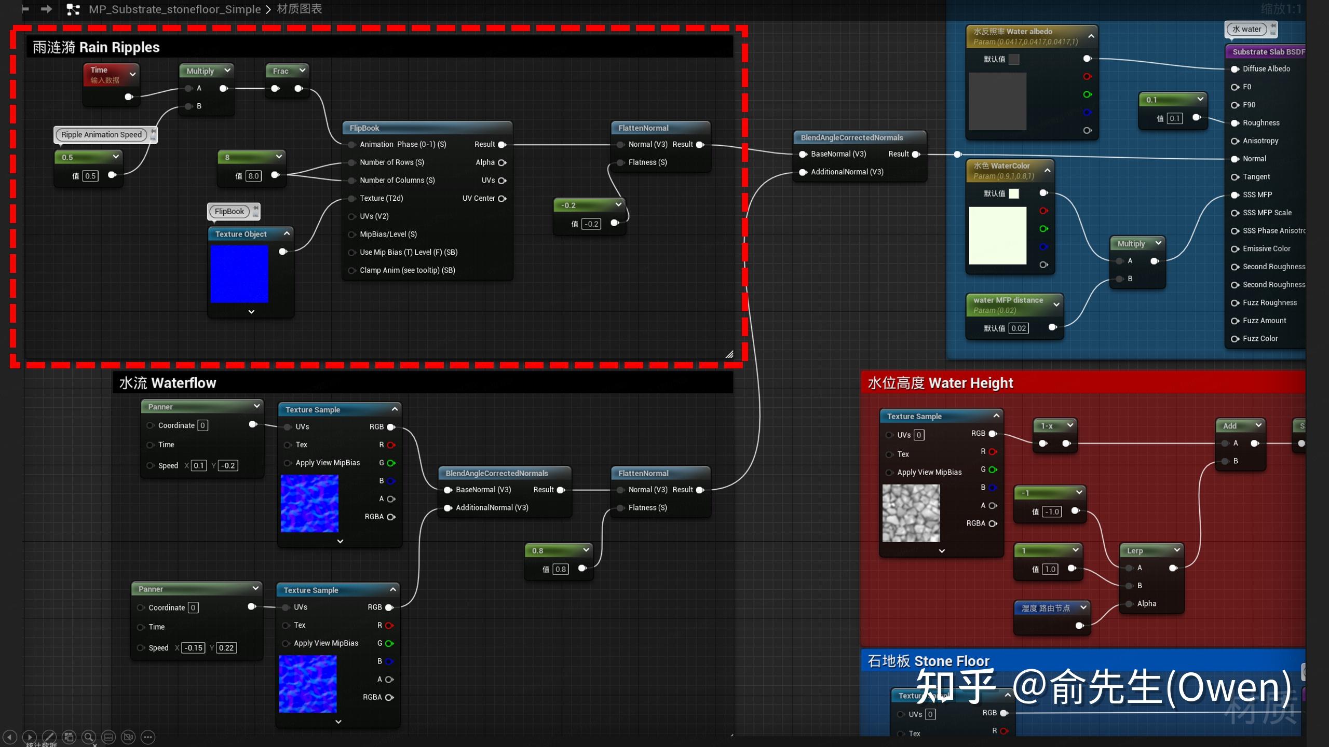Pin the 水 water comment bubble

coord(1273,26)
